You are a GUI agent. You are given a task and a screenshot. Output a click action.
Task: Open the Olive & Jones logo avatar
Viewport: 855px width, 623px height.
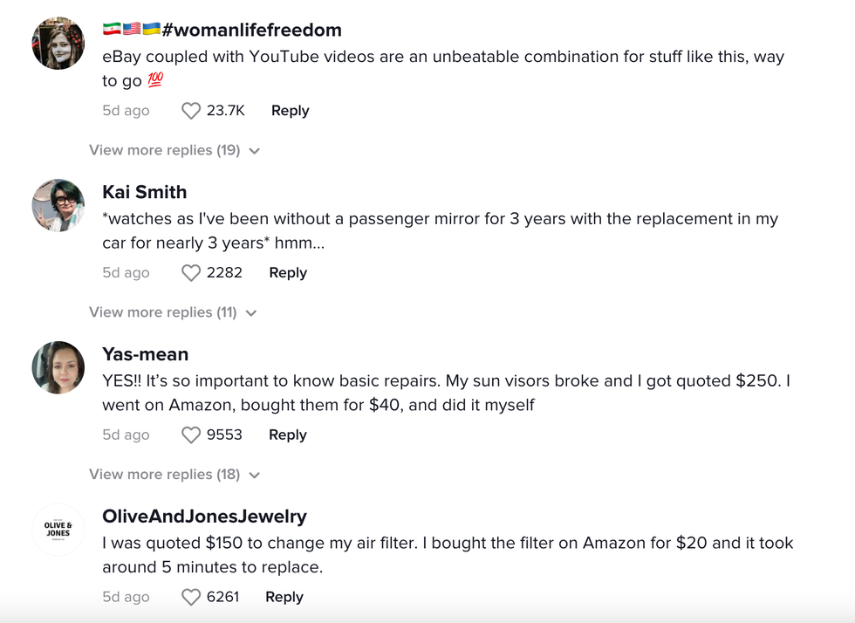(58, 530)
